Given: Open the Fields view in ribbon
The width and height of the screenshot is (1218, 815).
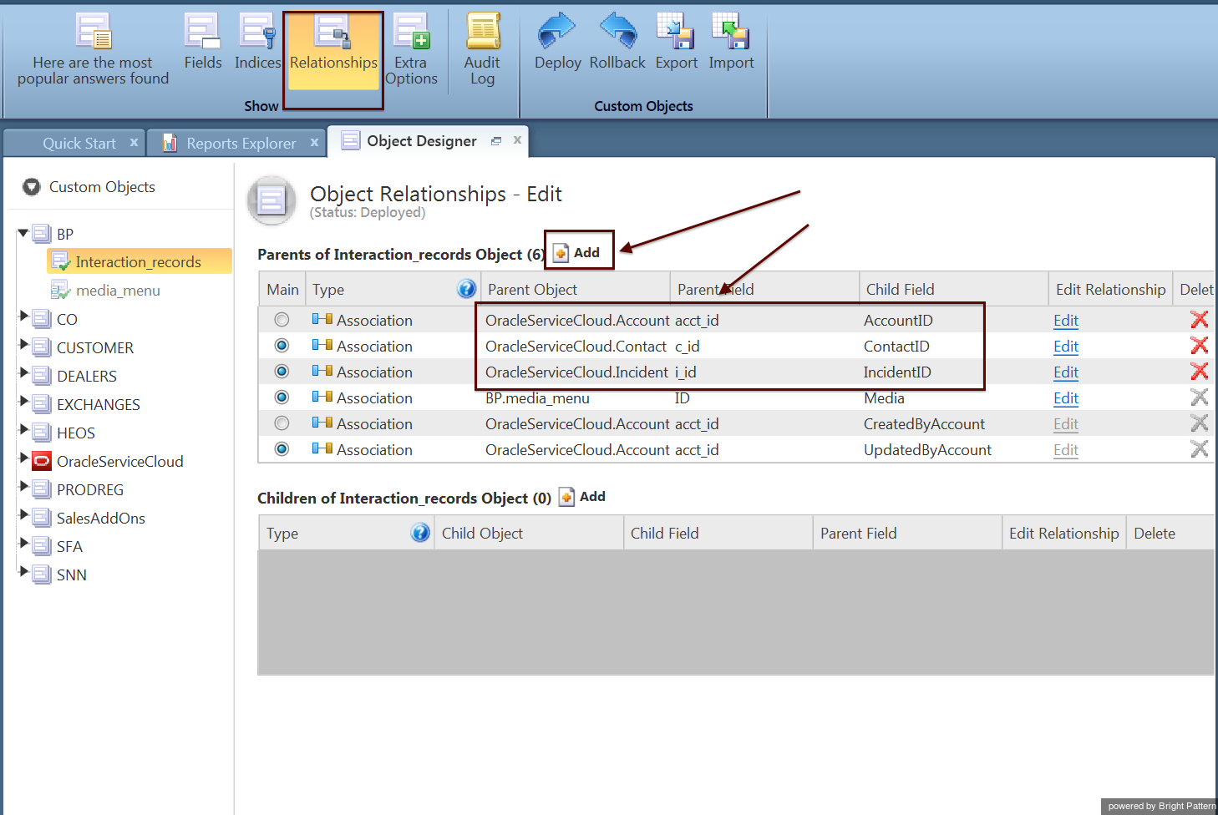Looking at the screenshot, I should coord(203,42).
